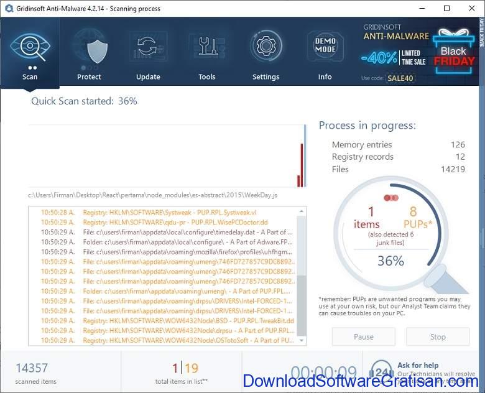The image size is (485, 393).
Task: Select the WOW6432Node\OSTotoSoft registry log entry
Action: [167, 340]
